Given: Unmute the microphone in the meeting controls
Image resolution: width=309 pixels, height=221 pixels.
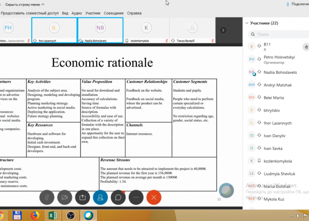Looking at the screenshot, I should (x=47, y=197).
